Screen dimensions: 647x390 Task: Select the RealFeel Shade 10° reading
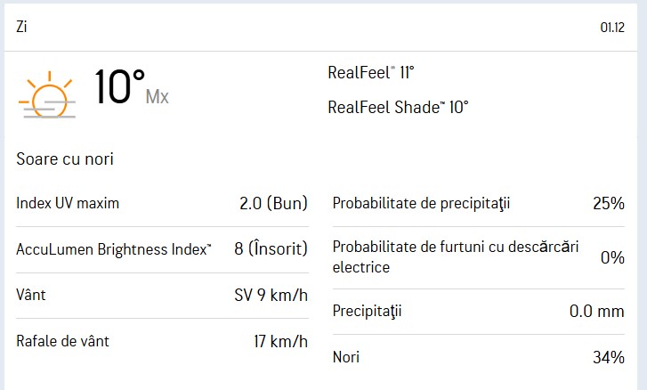click(x=398, y=107)
